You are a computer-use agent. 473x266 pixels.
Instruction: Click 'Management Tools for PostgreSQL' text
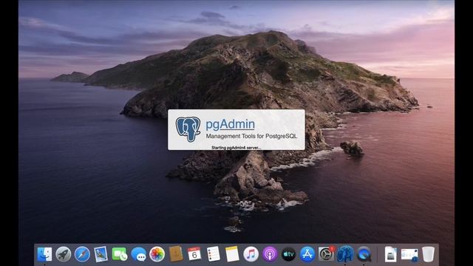(251, 136)
